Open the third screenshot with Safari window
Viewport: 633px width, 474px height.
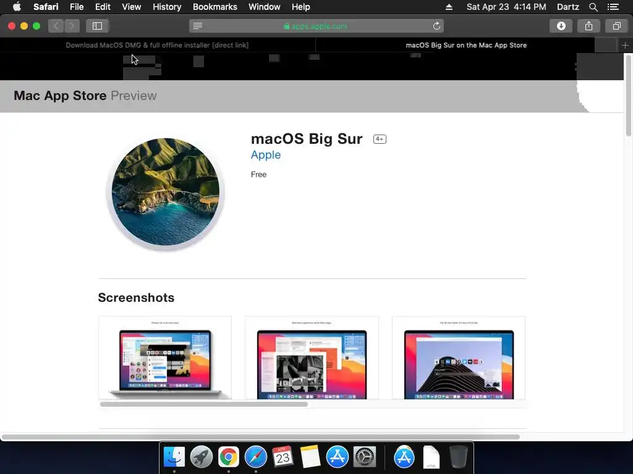click(x=459, y=358)
